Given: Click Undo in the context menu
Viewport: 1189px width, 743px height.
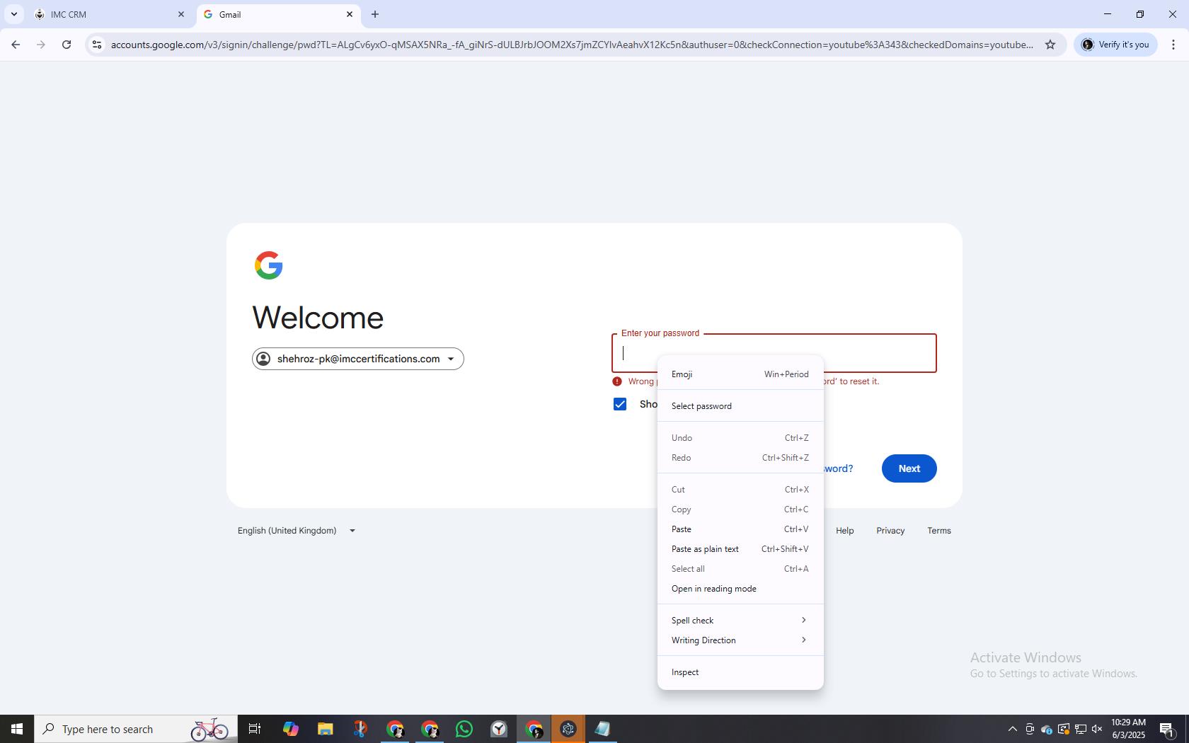Looking at the screenshot, I should (x=740, y=438).
